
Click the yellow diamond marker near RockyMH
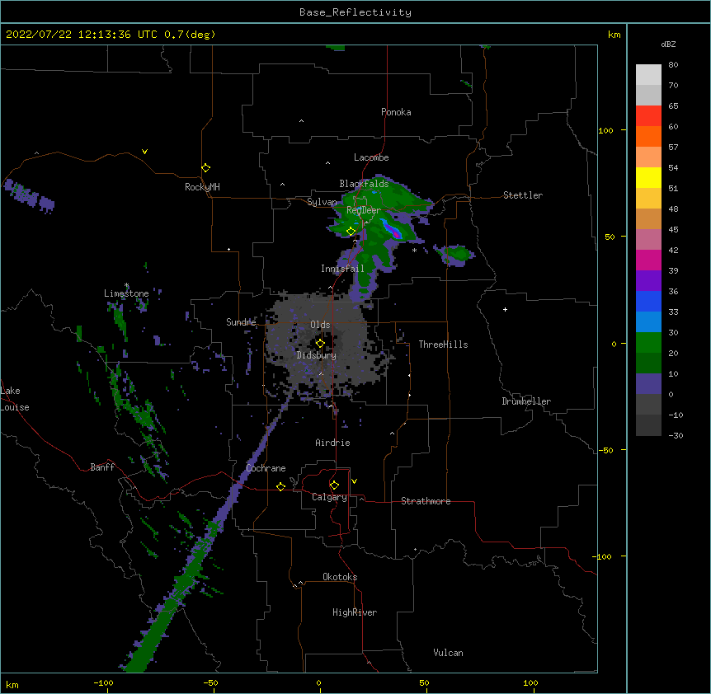205,168
